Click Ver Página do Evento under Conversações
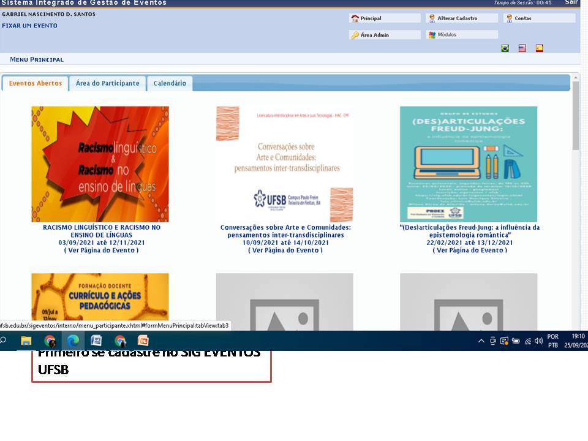The height and width of the screenshot is (441, 588). point(285,250)
